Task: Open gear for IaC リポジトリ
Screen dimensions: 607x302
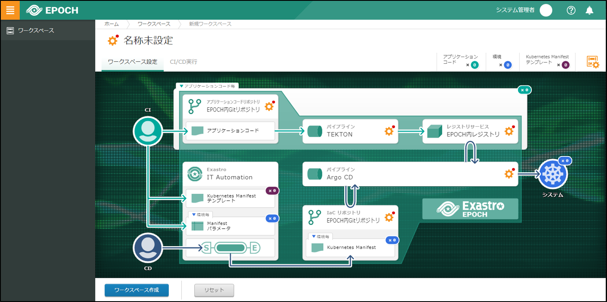Action: [389, 216]
